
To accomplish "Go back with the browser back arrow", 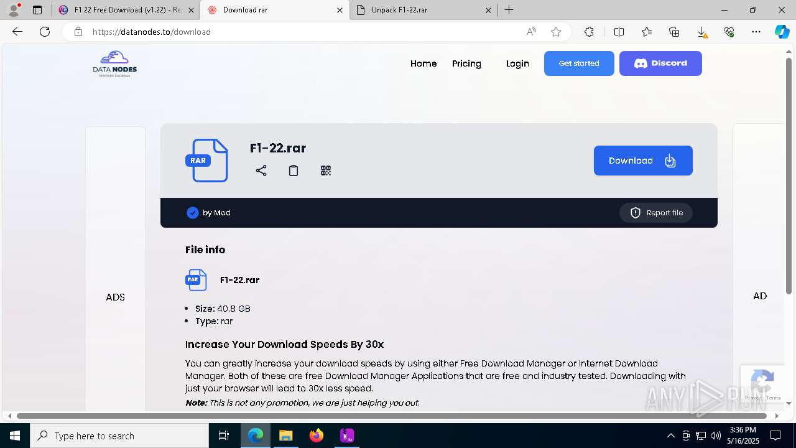I will point(17,32).
